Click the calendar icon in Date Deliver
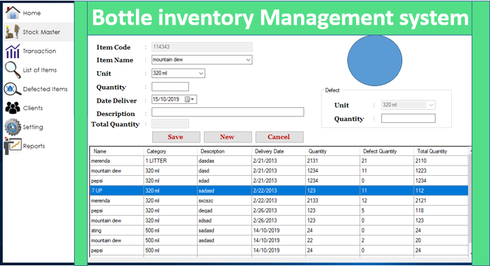This screenshot has height=266, width=490. [x=188, y=99]
